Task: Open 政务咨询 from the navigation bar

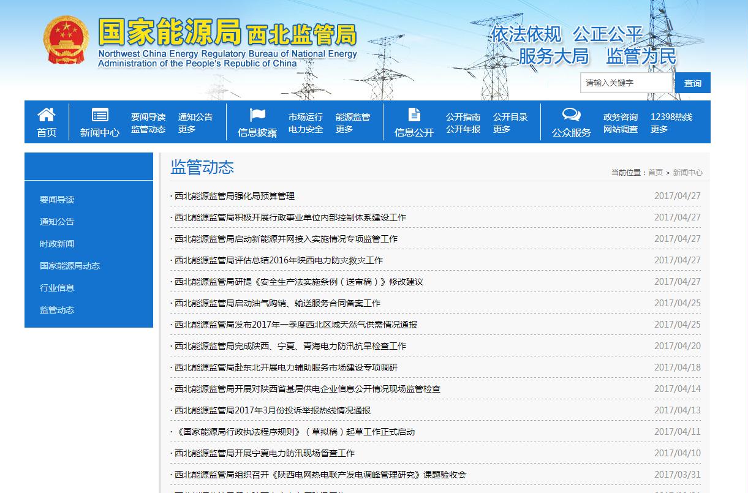Action: click(621, 117)
